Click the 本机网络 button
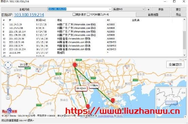Viewport: 188px width, 124px height. 24,10
